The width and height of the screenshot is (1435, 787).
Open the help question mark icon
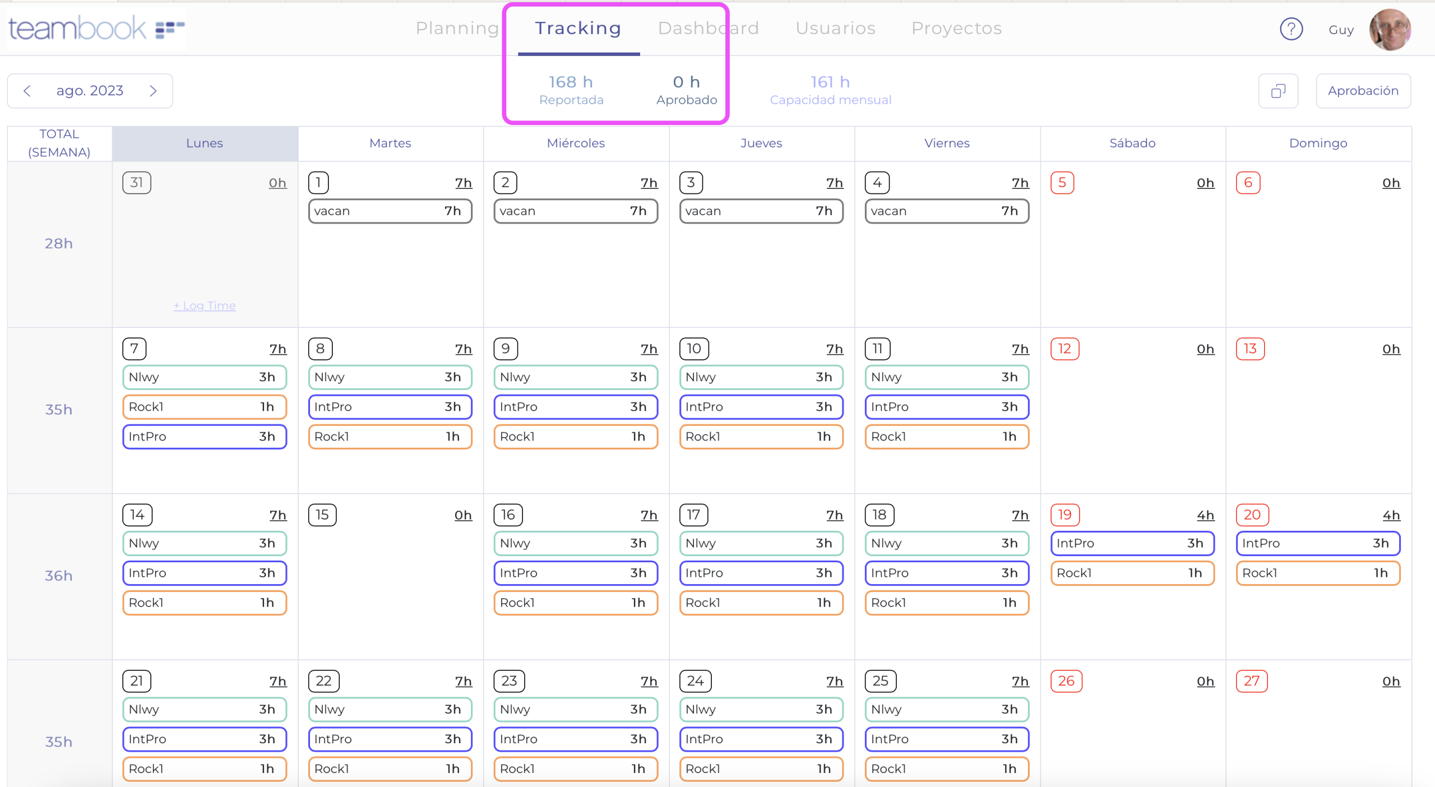click(1291, 29)
